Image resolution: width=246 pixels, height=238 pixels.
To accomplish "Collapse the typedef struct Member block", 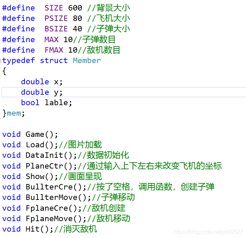I will pos(0,61).
